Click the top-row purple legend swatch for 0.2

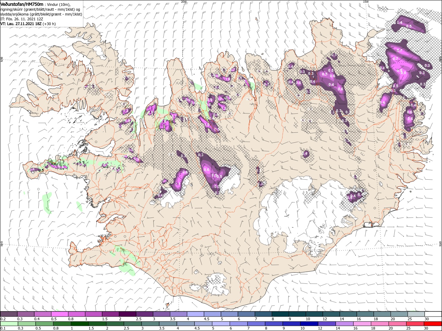point(9,314)
